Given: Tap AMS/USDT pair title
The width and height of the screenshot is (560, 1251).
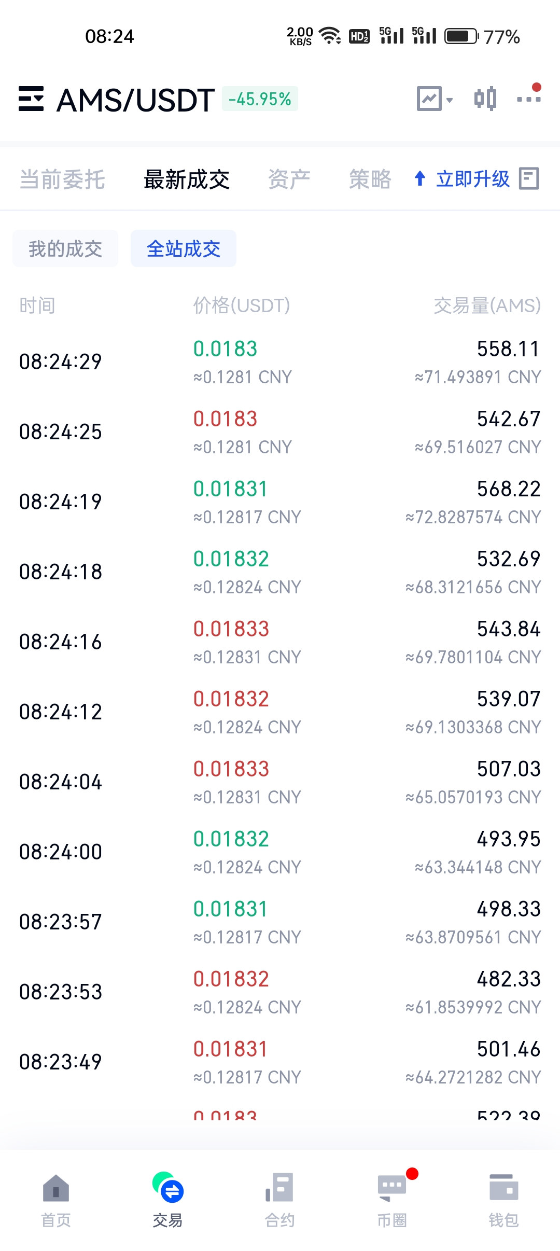Looking at the screenshot, I should point(135,100).
